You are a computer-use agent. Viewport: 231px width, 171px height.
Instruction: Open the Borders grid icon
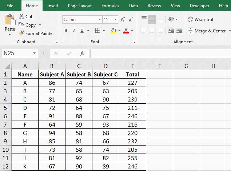[x=97, y=31]
